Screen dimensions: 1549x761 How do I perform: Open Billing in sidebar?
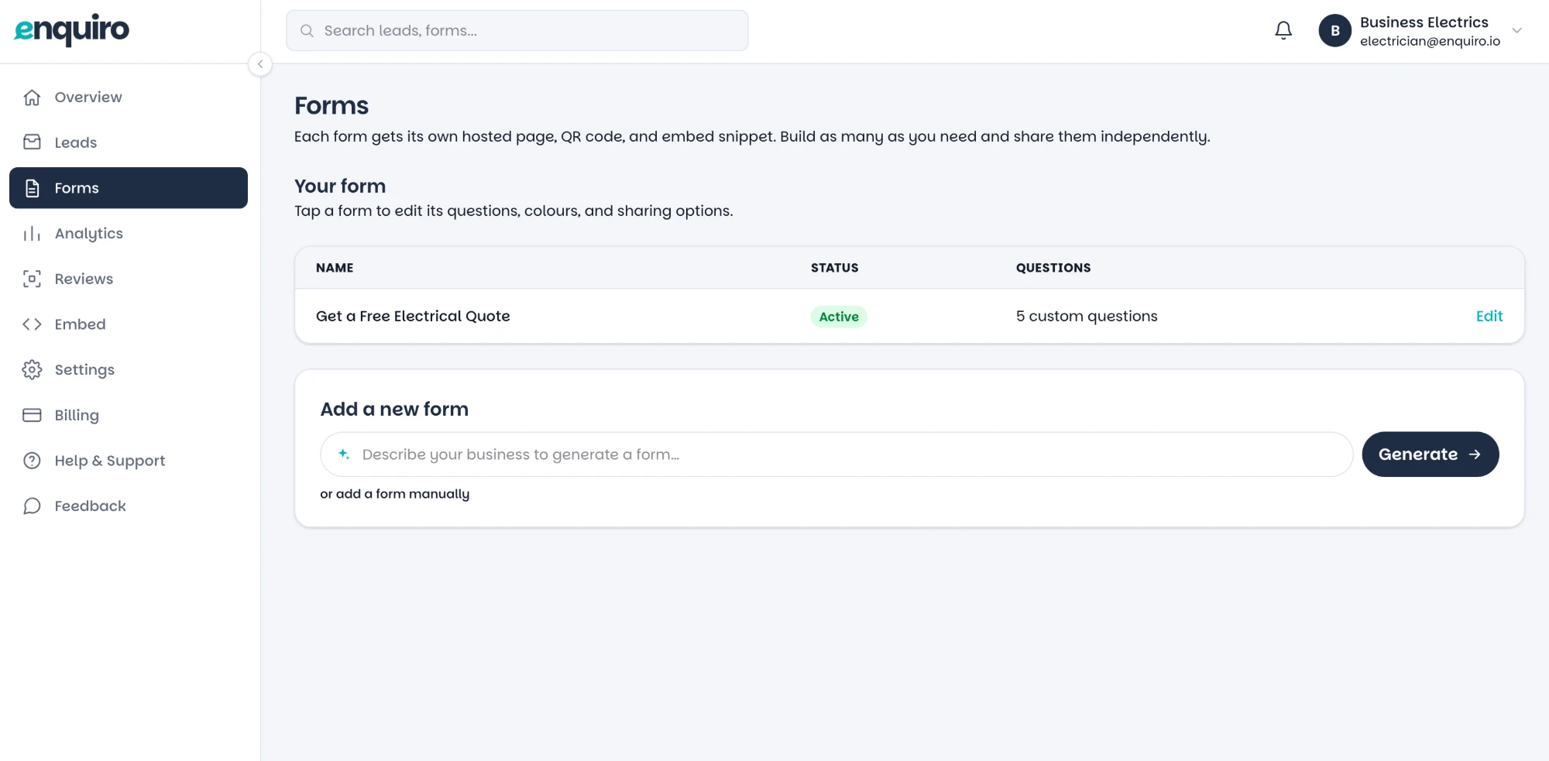tap(129, 415)
